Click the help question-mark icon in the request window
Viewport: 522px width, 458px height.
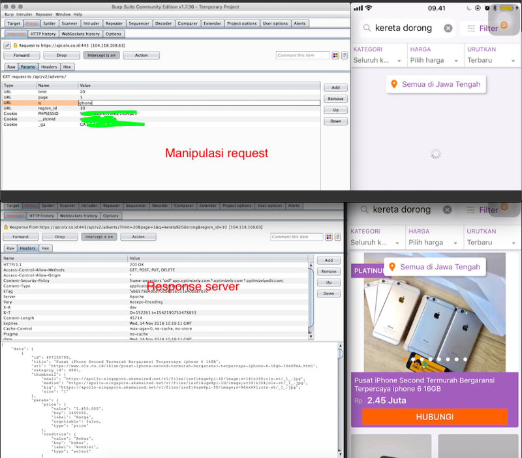(x=345, y=55)
